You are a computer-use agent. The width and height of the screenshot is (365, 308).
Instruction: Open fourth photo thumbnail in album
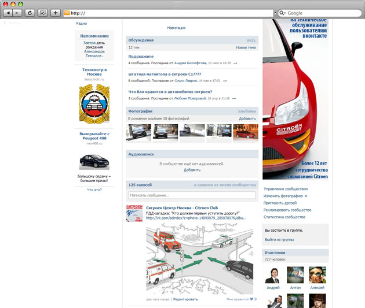click(219, 131)
